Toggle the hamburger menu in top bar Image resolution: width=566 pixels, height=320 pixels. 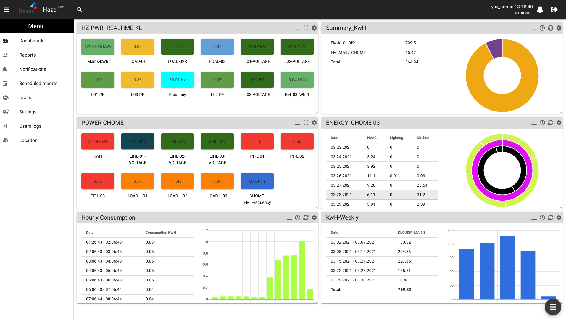pyautogui.click(x=6, y=10)
